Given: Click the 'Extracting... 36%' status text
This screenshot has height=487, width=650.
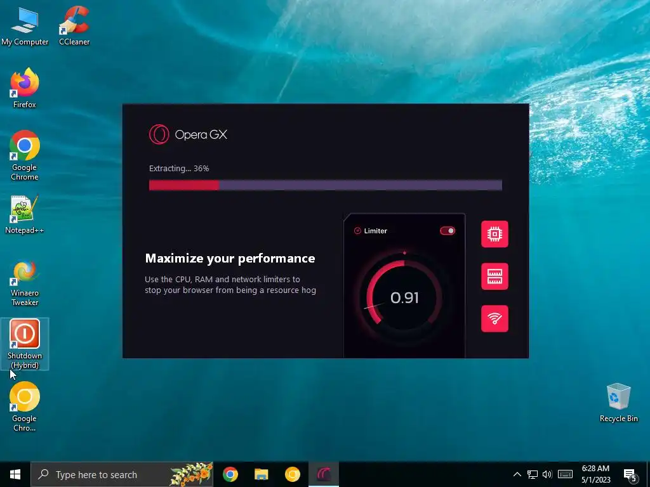Looking at the screenshot, I should click(179, 169).
